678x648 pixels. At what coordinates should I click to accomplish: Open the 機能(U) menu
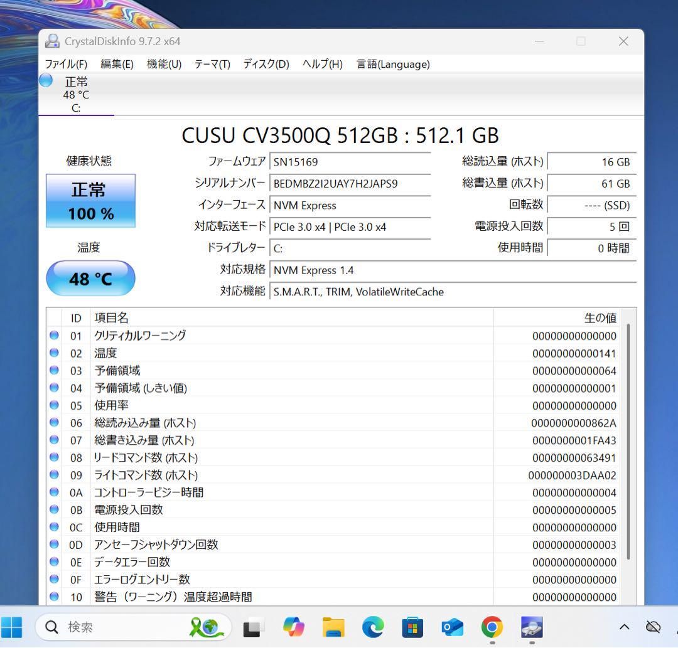pyautogui.click(x=163, y=64)
